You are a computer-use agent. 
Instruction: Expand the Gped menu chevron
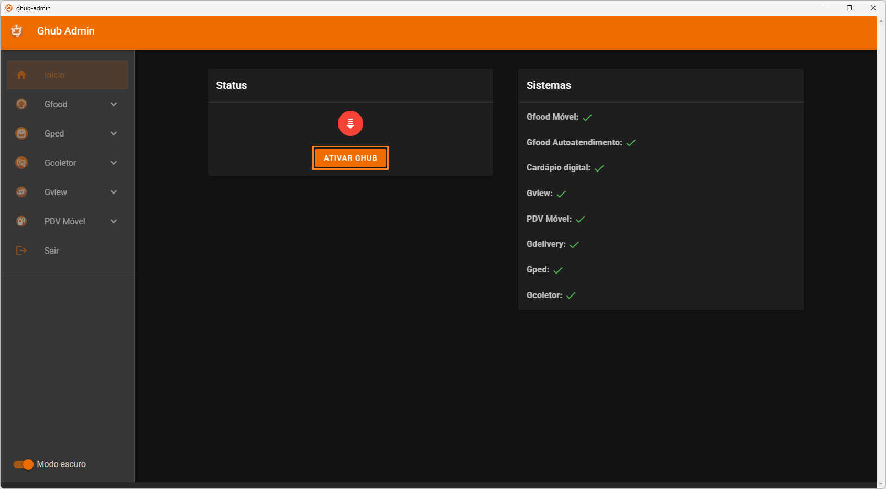(x=114, y=133)
